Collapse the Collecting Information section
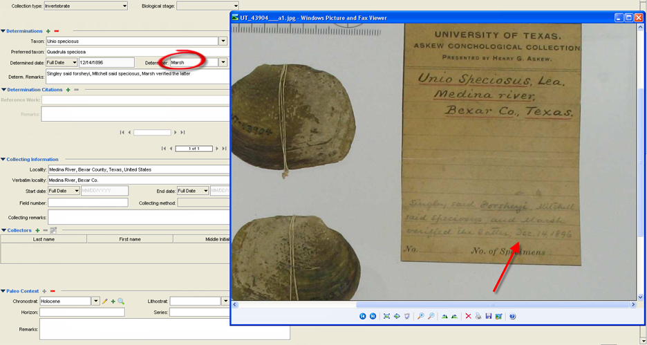 point(3,160)
